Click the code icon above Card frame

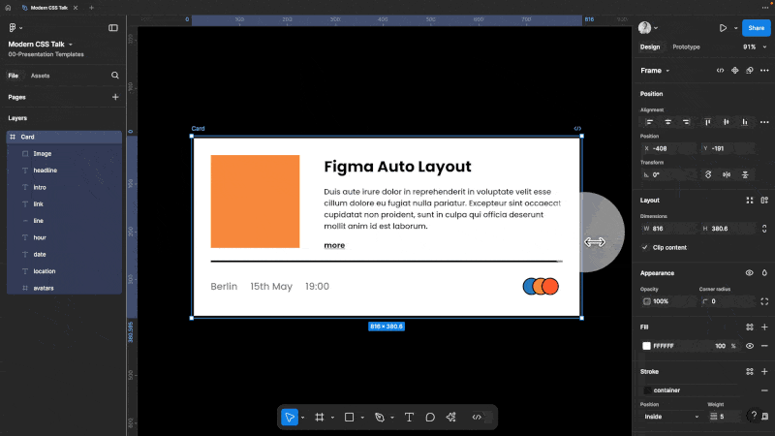pyautogui.click(x=577, y=129)
